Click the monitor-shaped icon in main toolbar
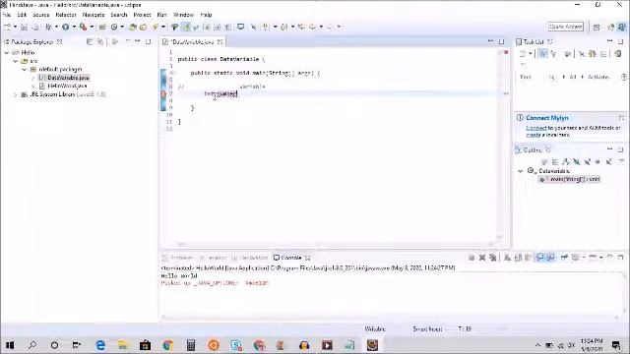 click(240, 27)
